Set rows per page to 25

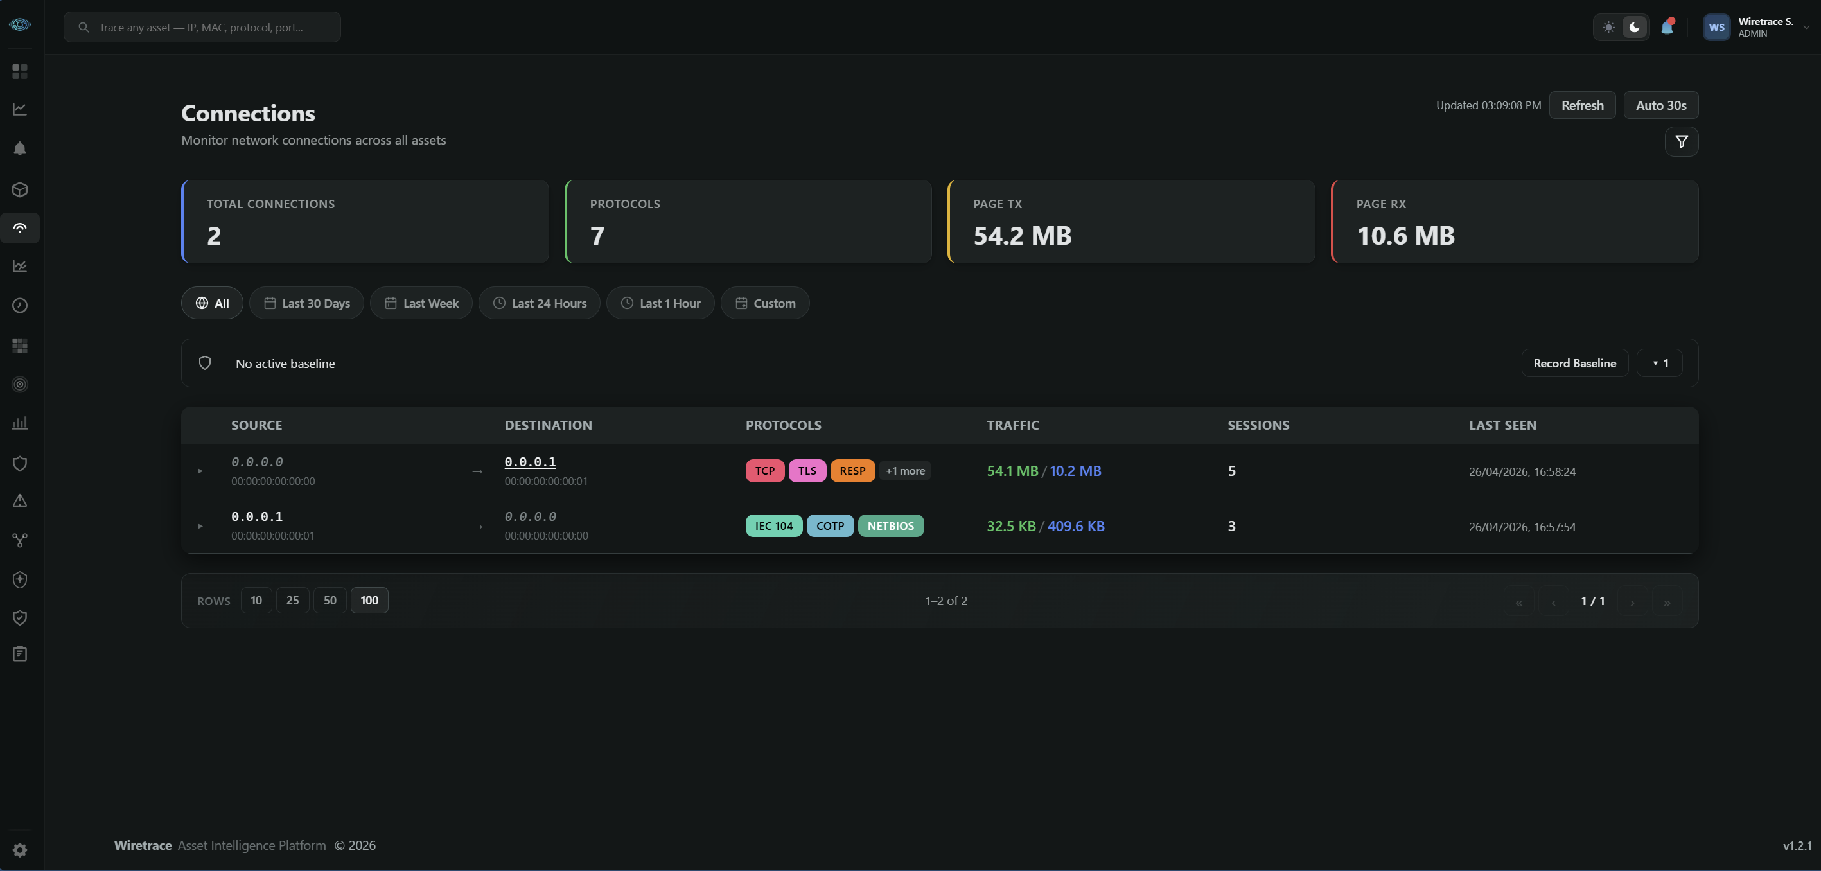click(292, 600)
